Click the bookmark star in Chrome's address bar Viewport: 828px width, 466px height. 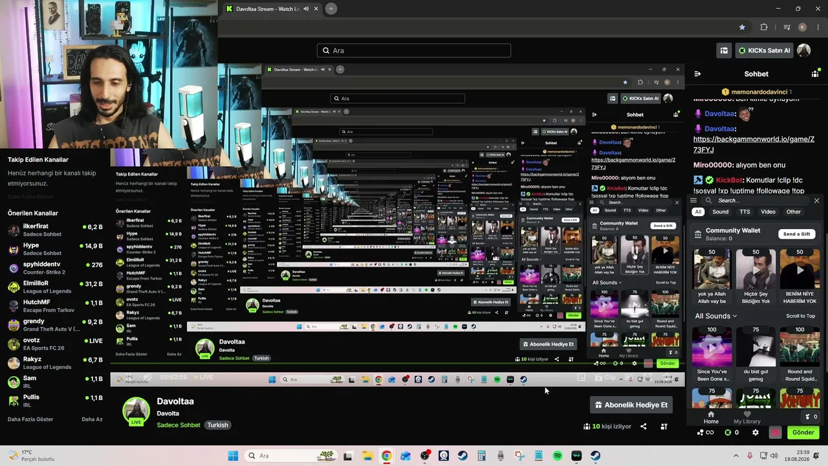coord(742,27)
